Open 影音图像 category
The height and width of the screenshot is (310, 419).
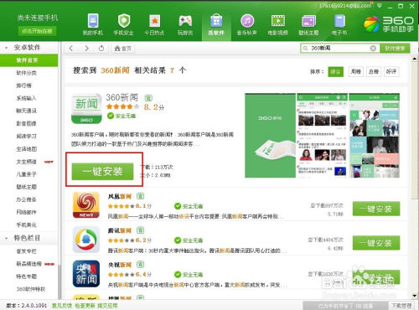[x=27, y=123]
